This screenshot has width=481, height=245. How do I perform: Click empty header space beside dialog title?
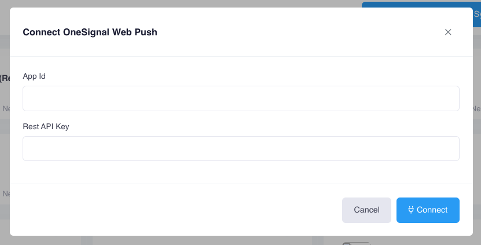299,32
